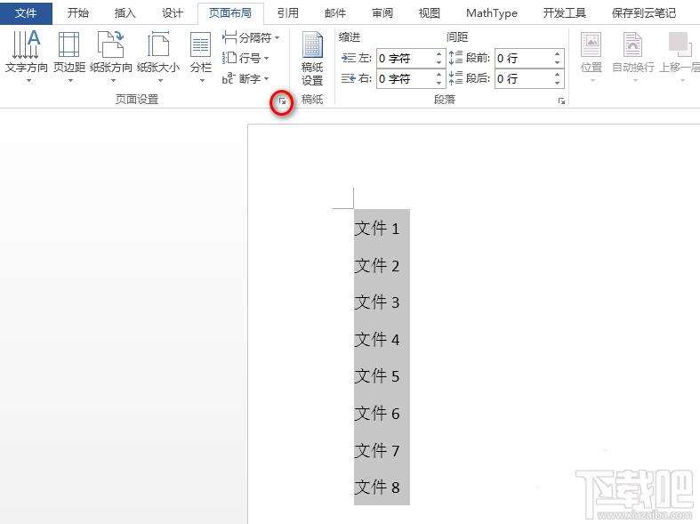Open the 段落 dialog launcher
The image size is (700, 524).
tap(561, 101)
